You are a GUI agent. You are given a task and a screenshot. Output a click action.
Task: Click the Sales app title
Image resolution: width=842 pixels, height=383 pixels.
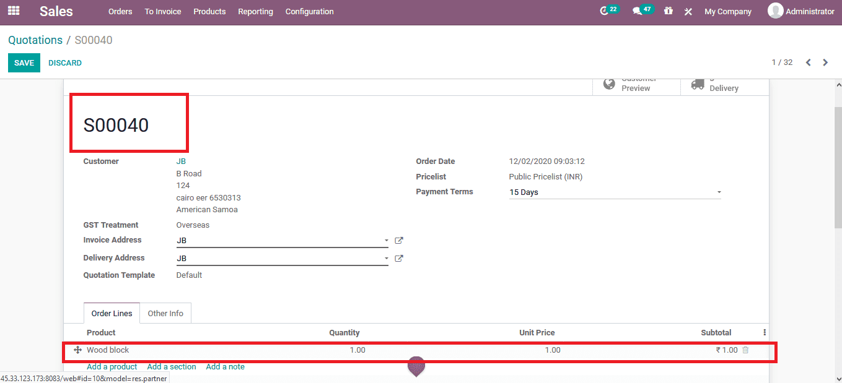coord(56,11)
